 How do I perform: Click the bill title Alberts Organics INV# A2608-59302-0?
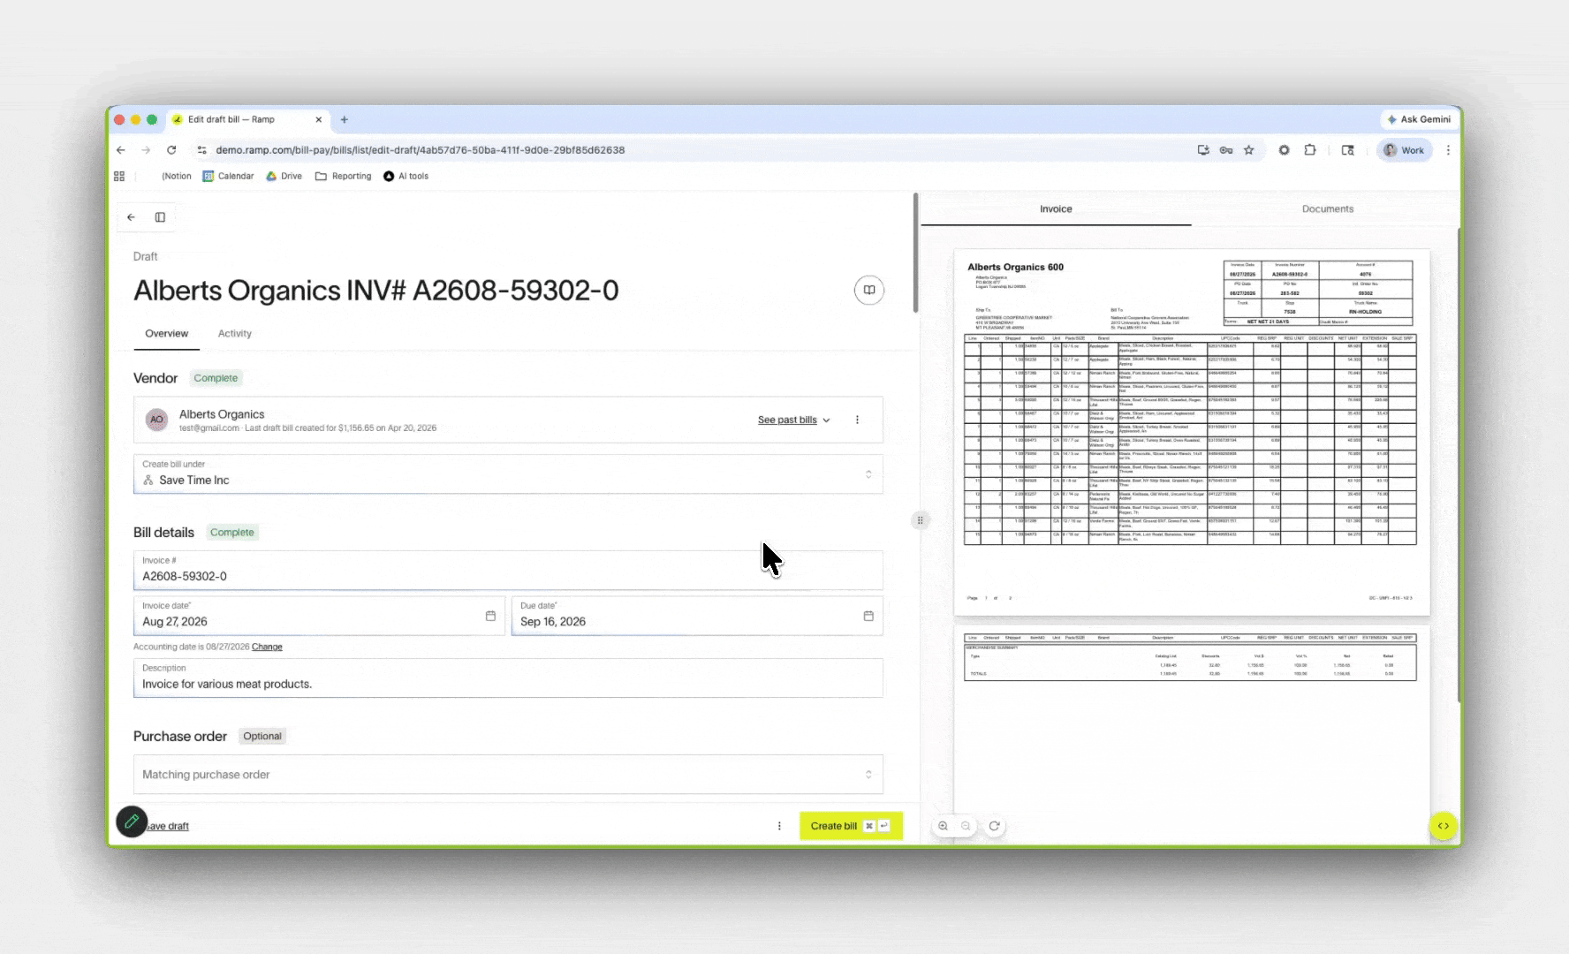tap(376, 291)
